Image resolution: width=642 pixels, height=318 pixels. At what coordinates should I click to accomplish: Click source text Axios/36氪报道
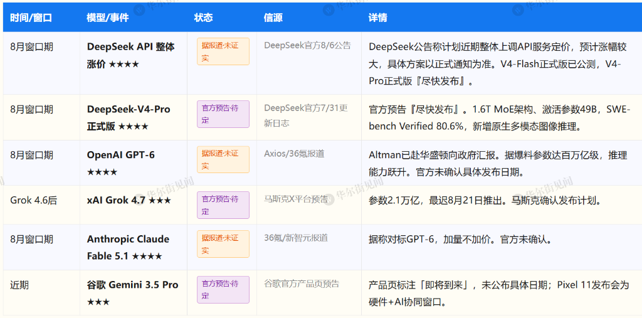tap(294, 154)
